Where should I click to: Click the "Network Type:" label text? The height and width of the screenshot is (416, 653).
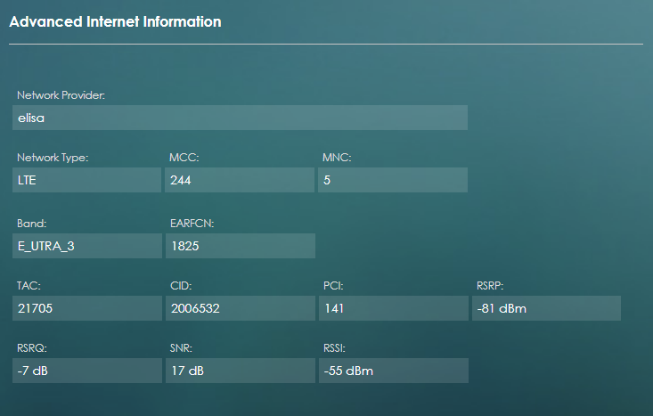[x=53, y=158]
